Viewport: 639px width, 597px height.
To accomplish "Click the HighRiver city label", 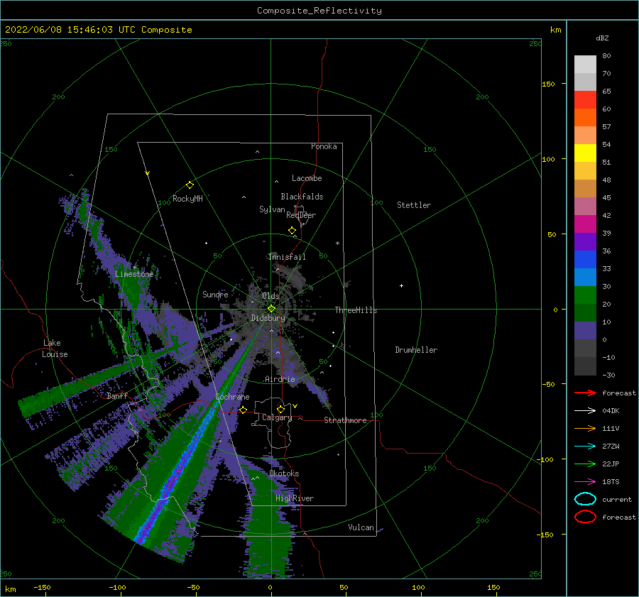I will [x=295, y=498].
